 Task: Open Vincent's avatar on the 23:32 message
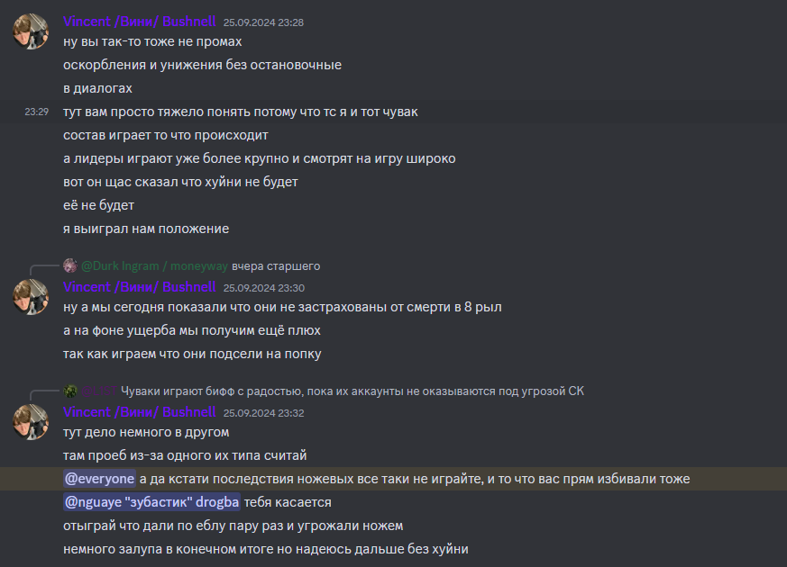[x=31, y=422]
